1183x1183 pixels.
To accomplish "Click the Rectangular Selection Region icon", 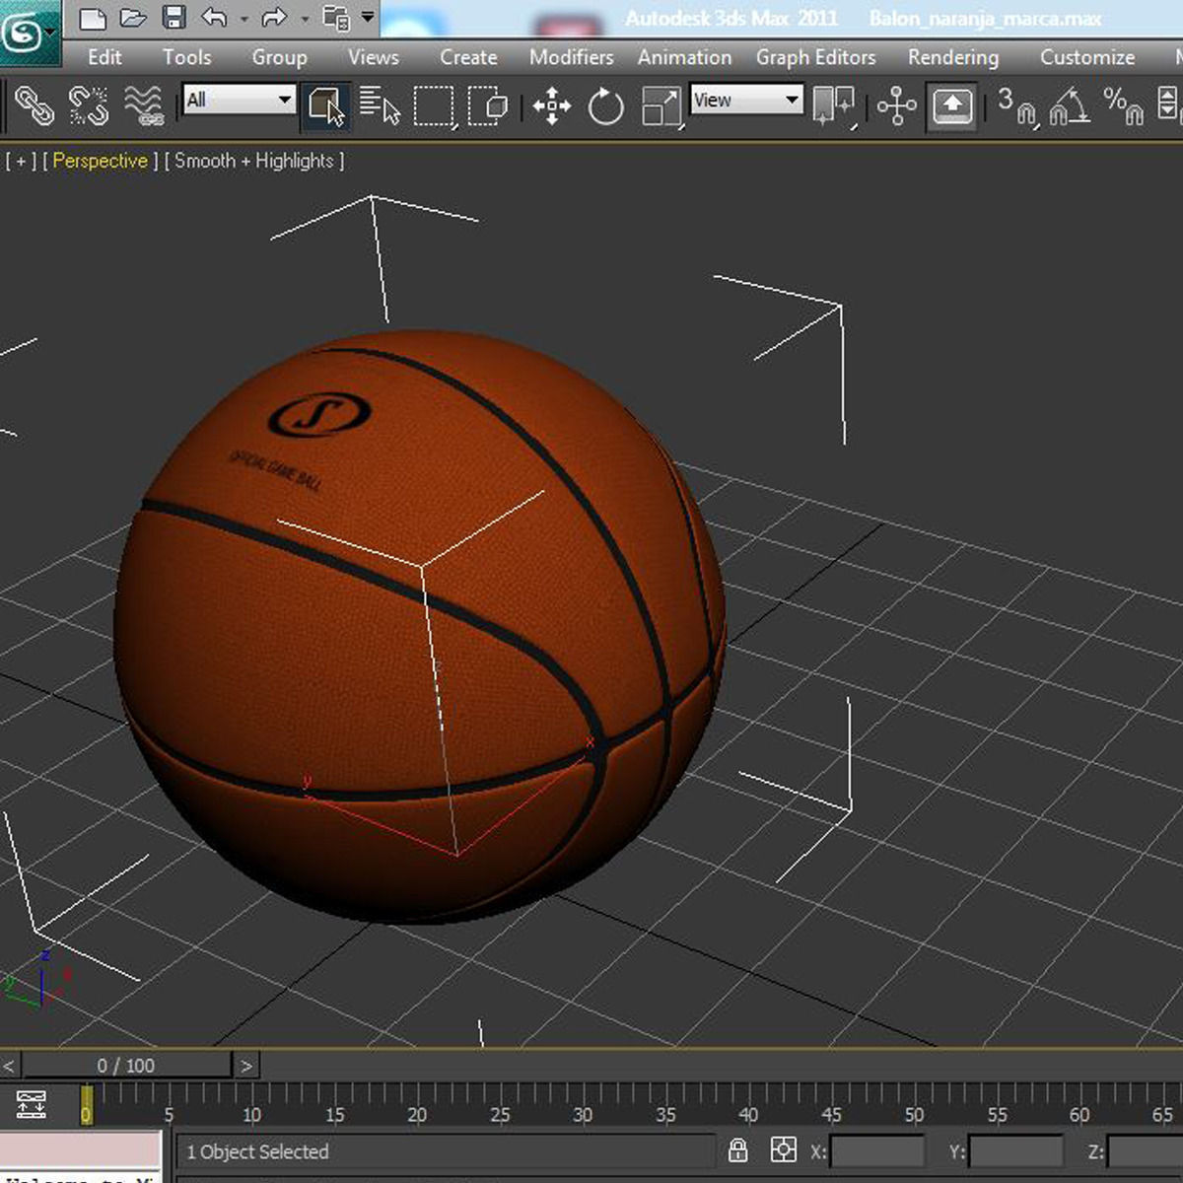I will (x=435, y=105).
